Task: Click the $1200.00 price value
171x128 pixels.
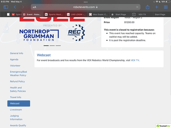Action: (x=129, y=22)
